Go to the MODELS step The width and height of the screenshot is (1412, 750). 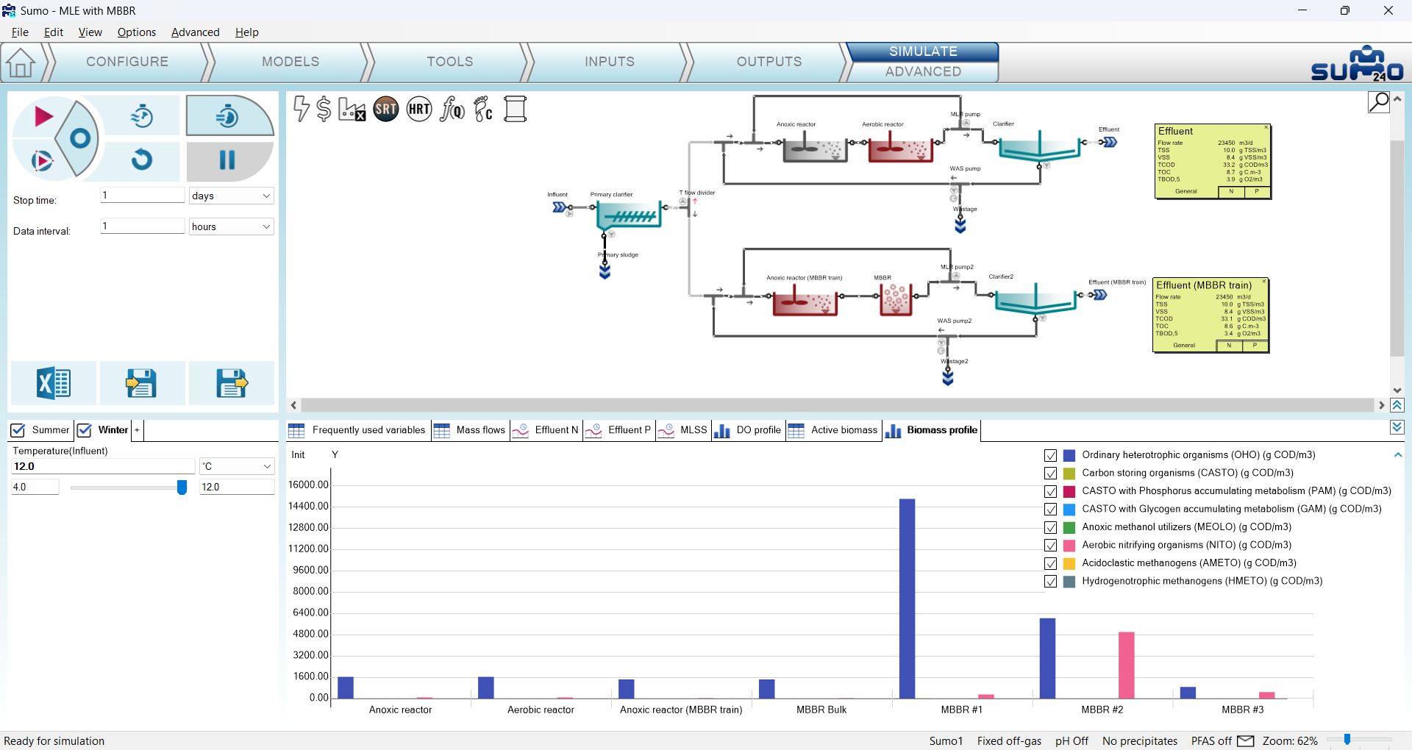[290, 62]
